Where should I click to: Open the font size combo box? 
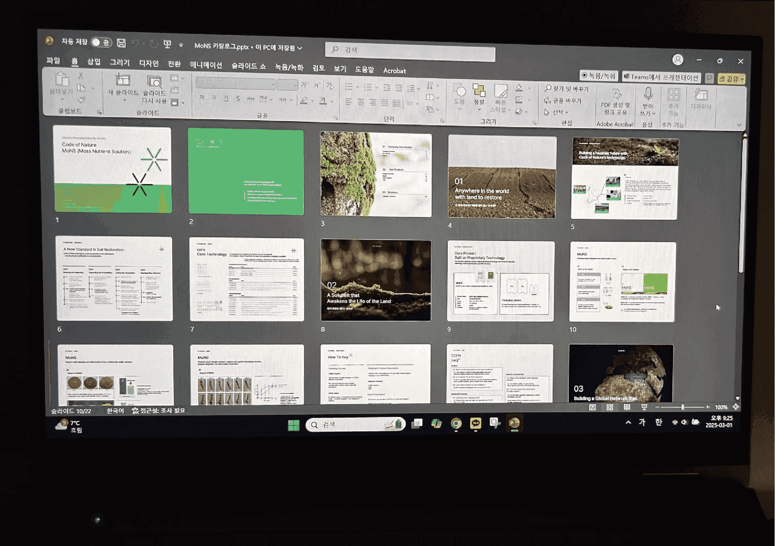pos(287,85)
